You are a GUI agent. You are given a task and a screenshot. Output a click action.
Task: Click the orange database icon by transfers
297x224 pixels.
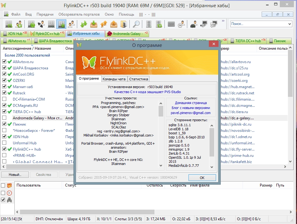pyautogui.click(x=9, y=186)
